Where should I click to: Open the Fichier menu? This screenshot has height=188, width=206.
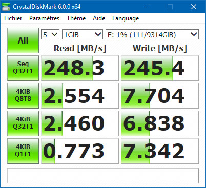(x=13, y=18)
